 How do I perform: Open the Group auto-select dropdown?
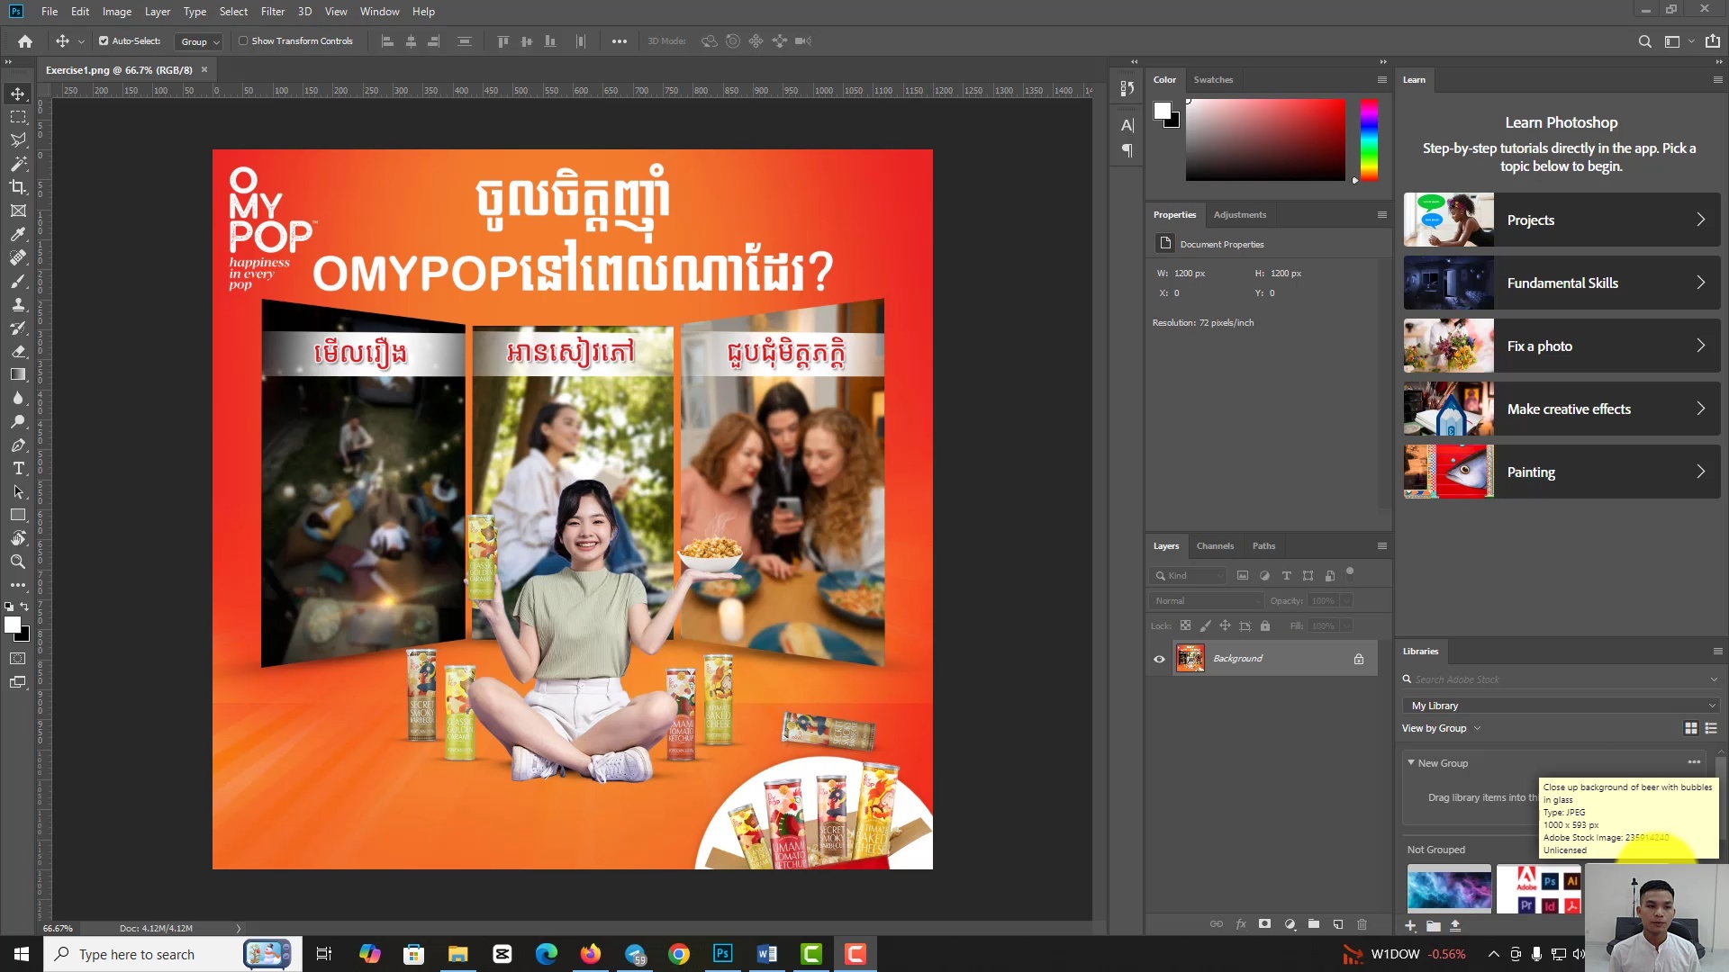200,41
